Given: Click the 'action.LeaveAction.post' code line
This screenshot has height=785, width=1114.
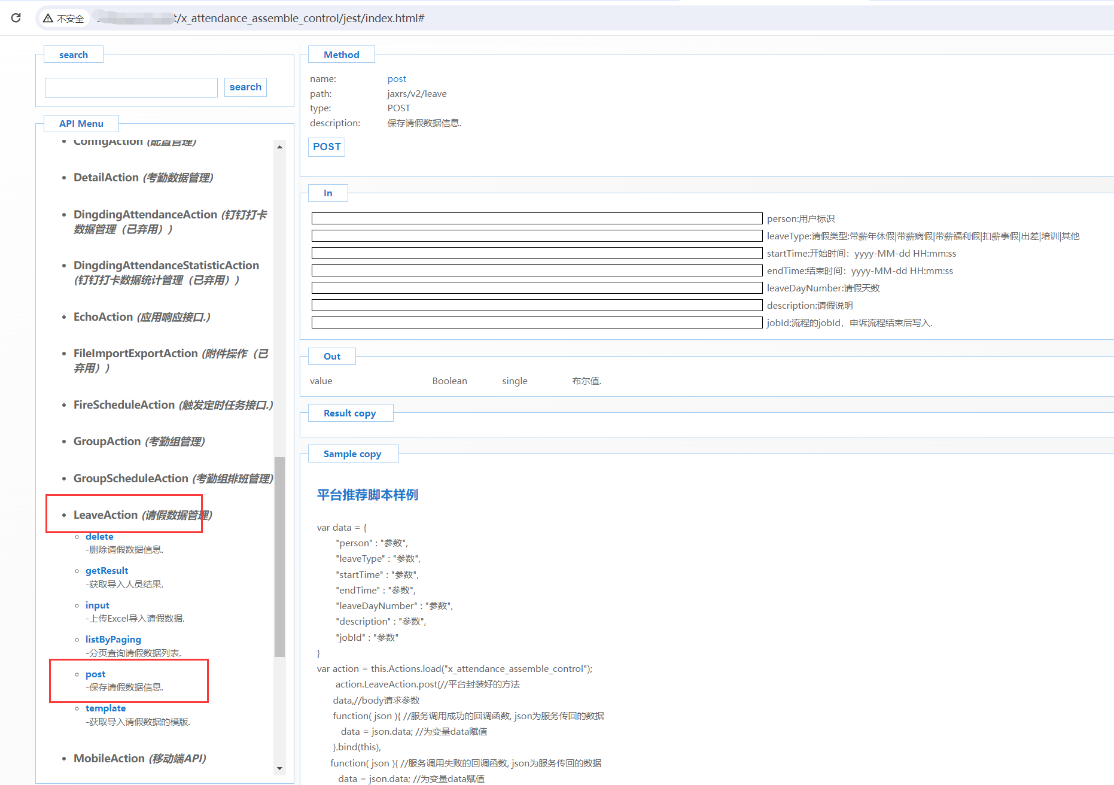Looking at the screenshot, I should (428, 684).
